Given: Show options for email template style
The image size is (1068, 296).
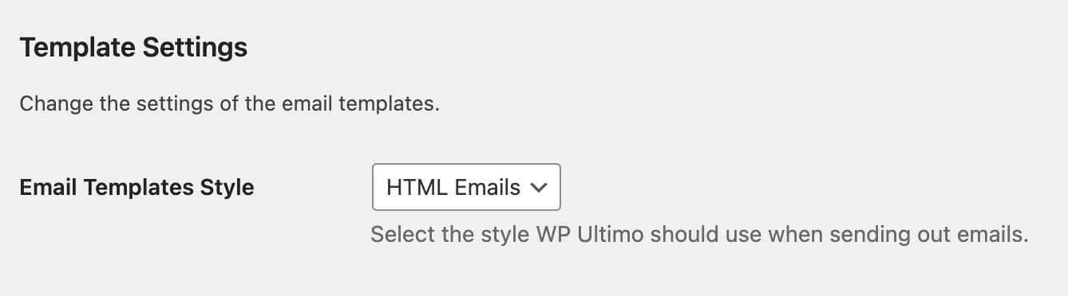Looking at the screenshot, I should pyautogui.click(x=466, y=187).
